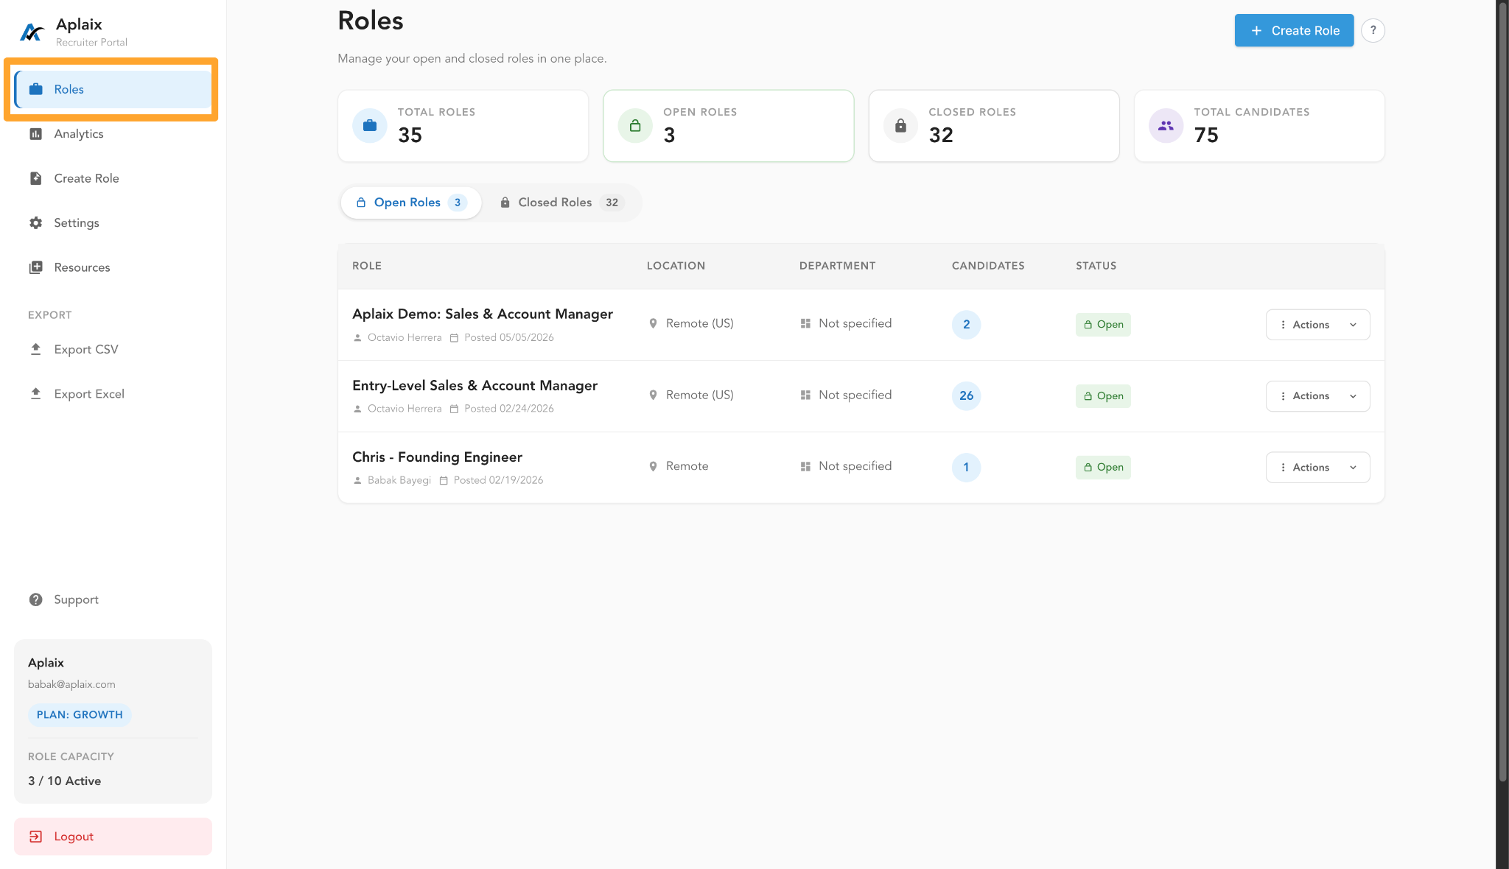This screenshot has height=869, width=1509.
Task: Click Export CSV
Action: tap(113, 349)
